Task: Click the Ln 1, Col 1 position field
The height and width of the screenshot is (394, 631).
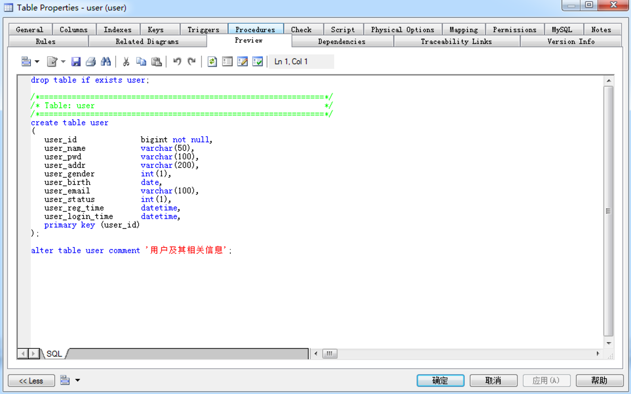Action: coord(300,62)
